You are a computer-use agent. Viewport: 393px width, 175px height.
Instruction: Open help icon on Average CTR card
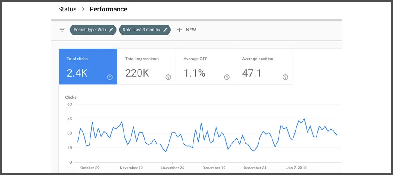227,77
